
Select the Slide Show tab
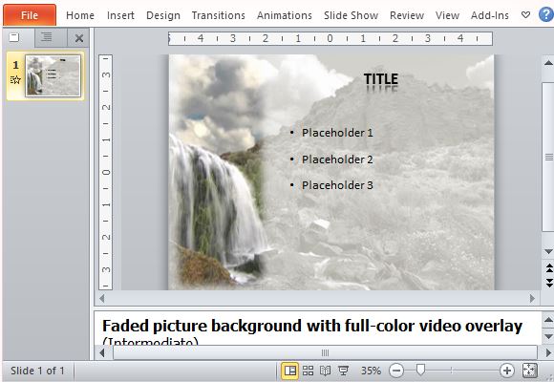click(351, 15)
